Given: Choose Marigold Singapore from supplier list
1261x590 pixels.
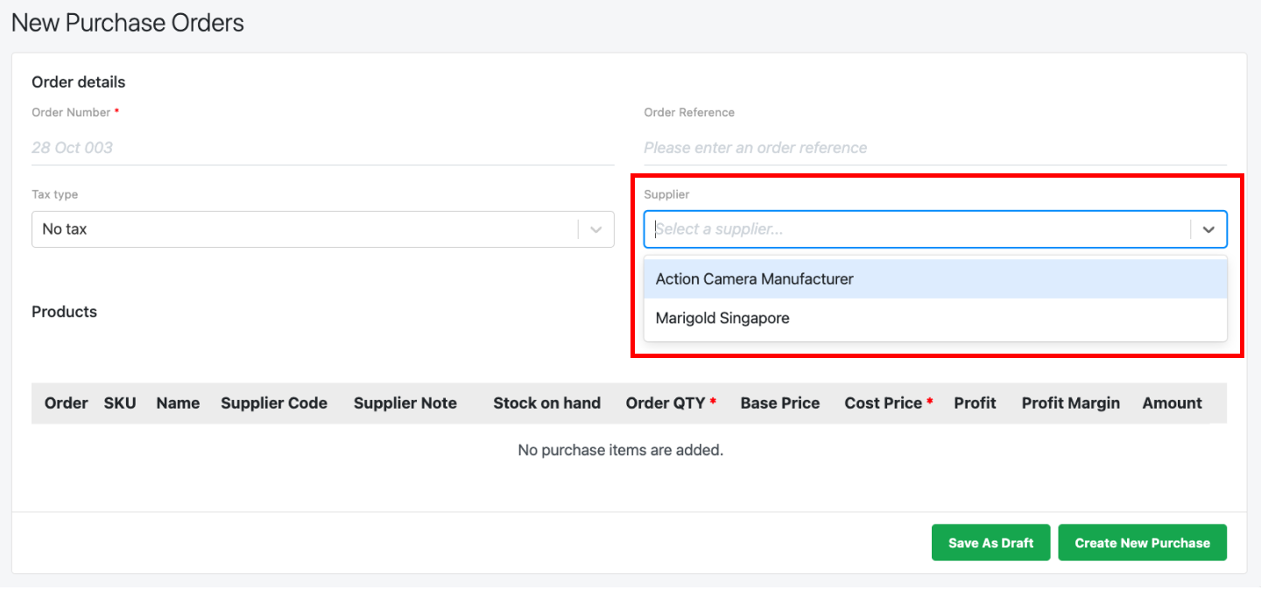Looking at the screenshot, I should coord(935,319).
